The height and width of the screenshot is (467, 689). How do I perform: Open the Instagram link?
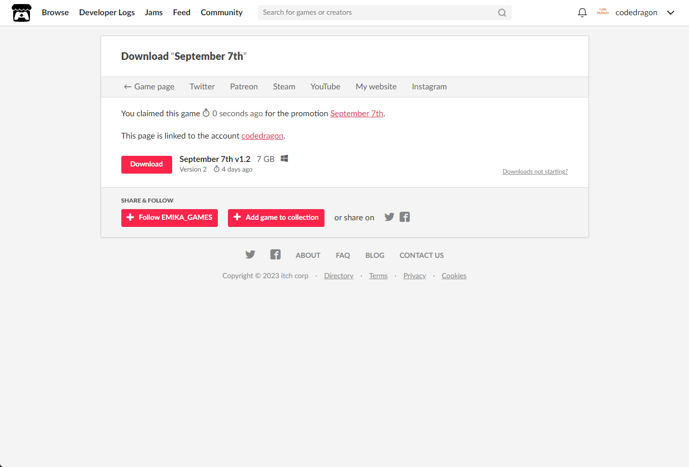(x=430, y=87)
